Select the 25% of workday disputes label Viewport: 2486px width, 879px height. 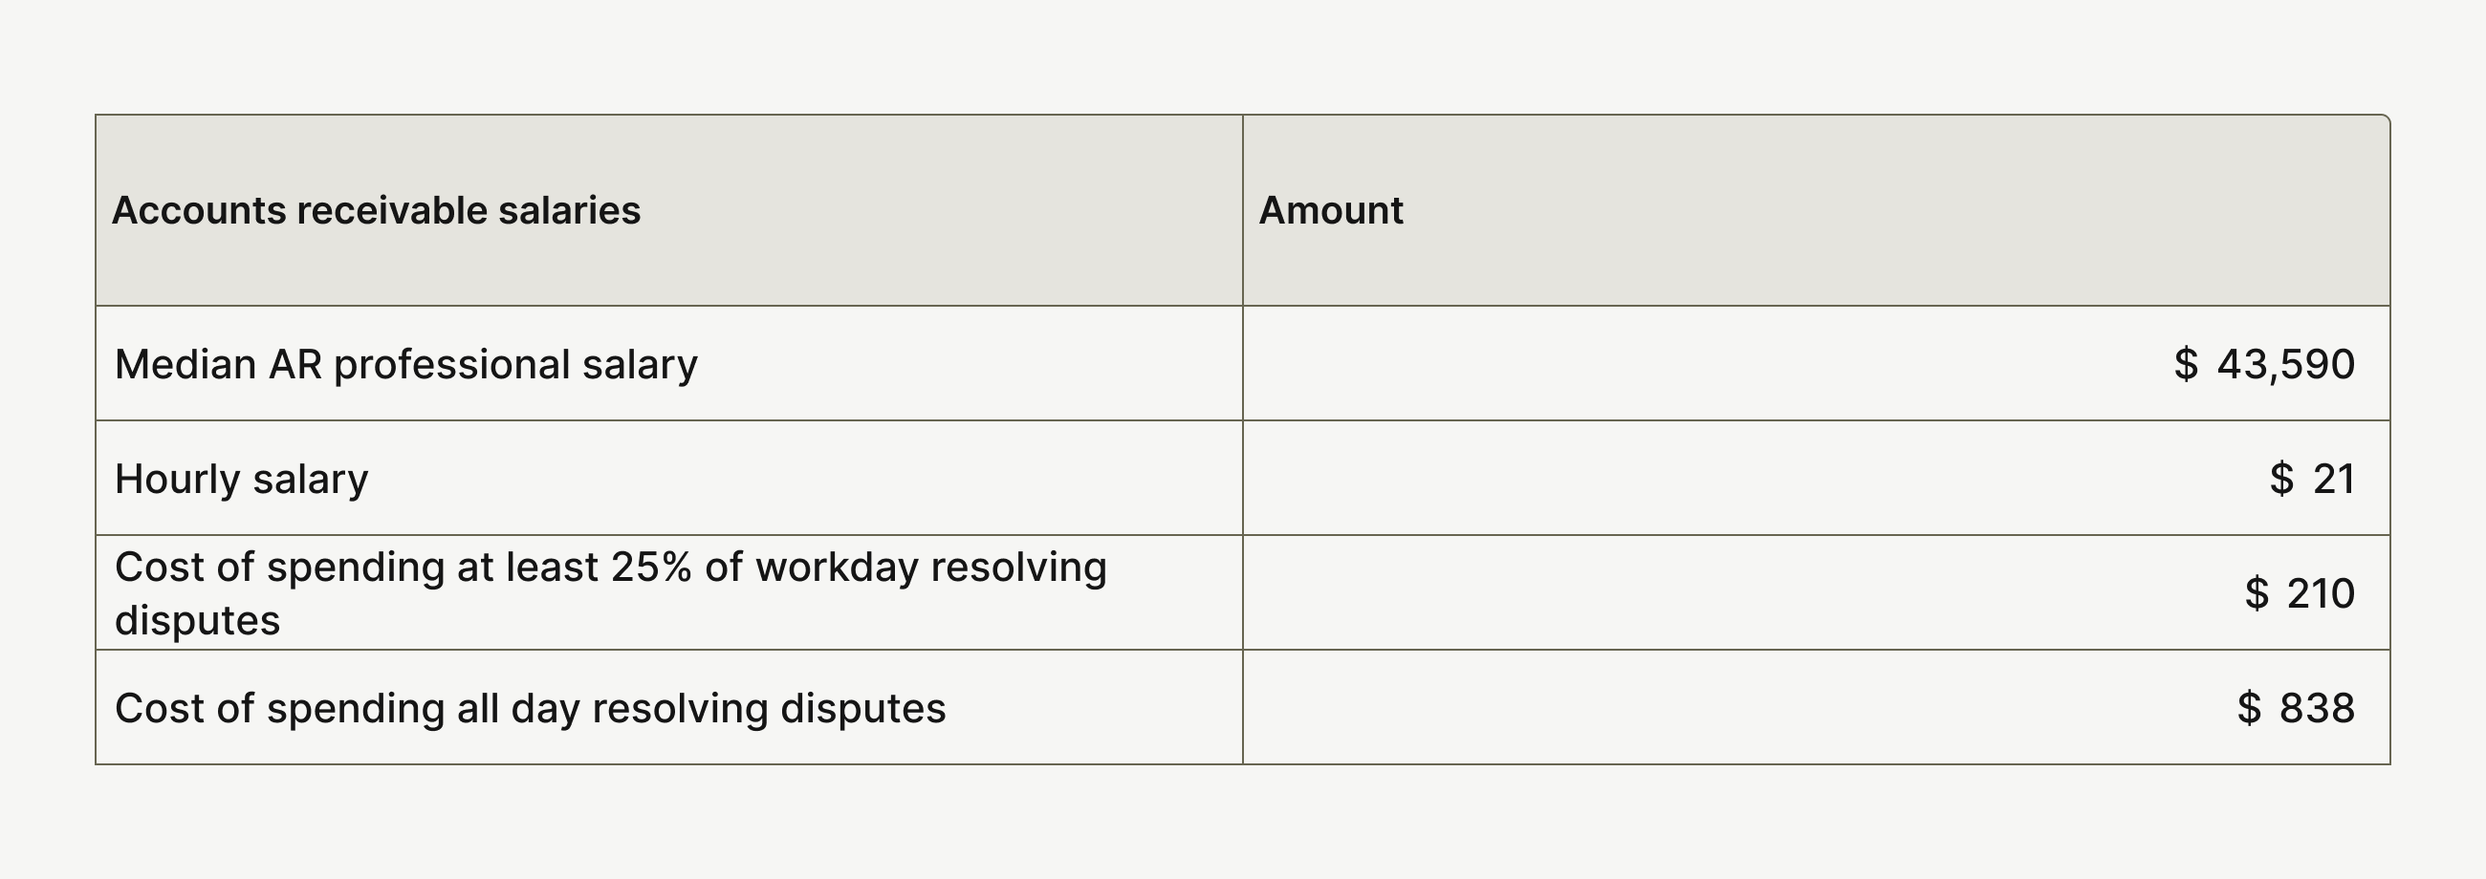pos(611,592)
